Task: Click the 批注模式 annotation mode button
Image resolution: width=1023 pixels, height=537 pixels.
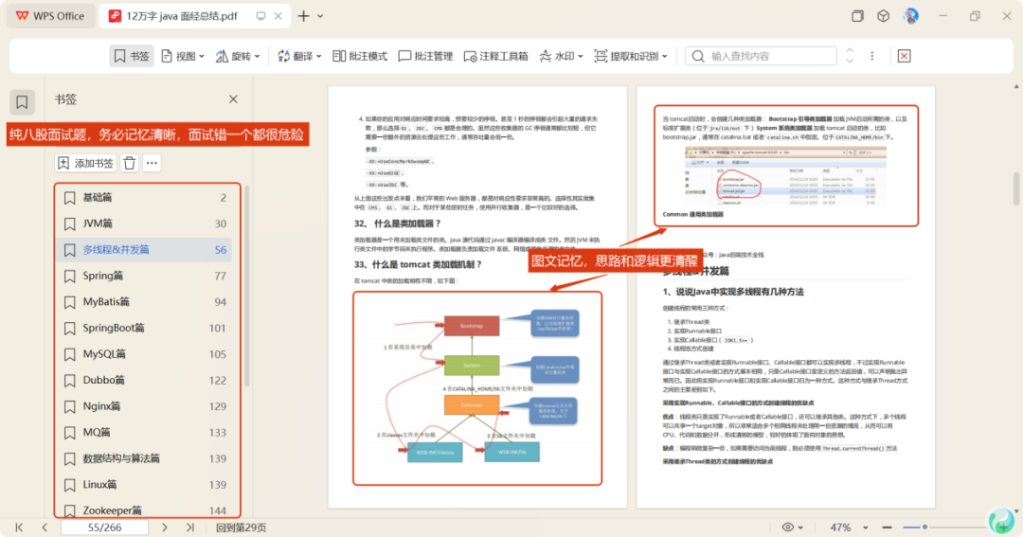Action: 360,56
